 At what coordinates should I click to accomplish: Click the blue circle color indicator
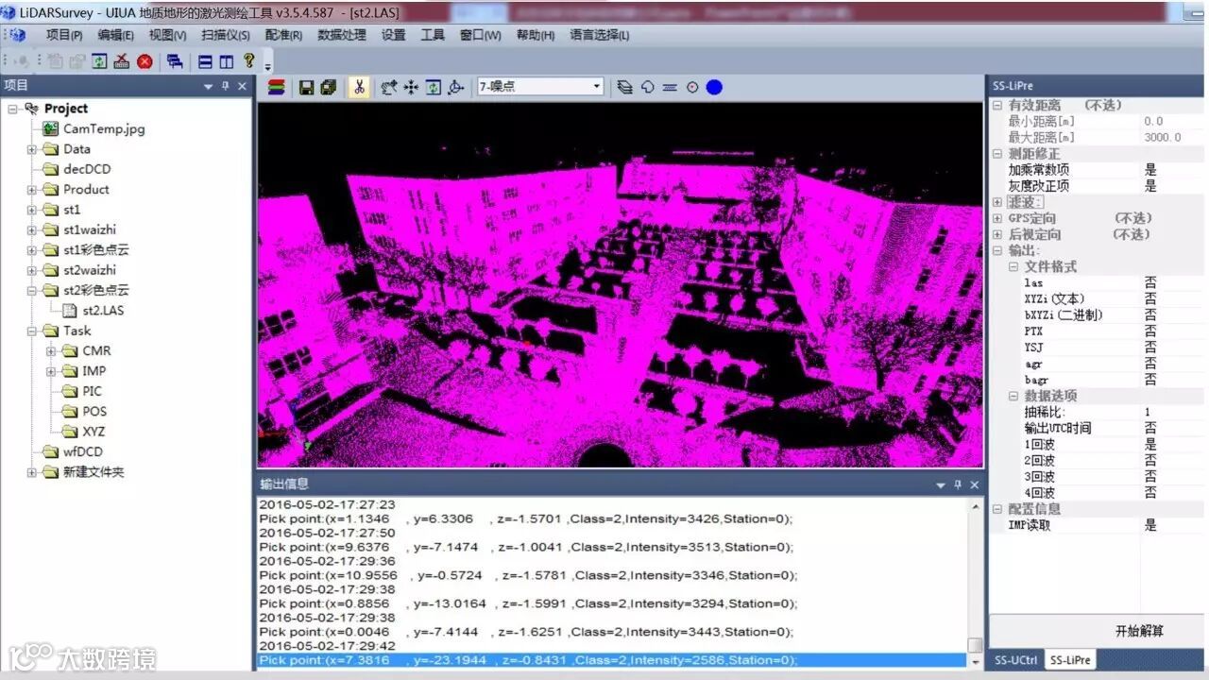click(x=714, y=87)
